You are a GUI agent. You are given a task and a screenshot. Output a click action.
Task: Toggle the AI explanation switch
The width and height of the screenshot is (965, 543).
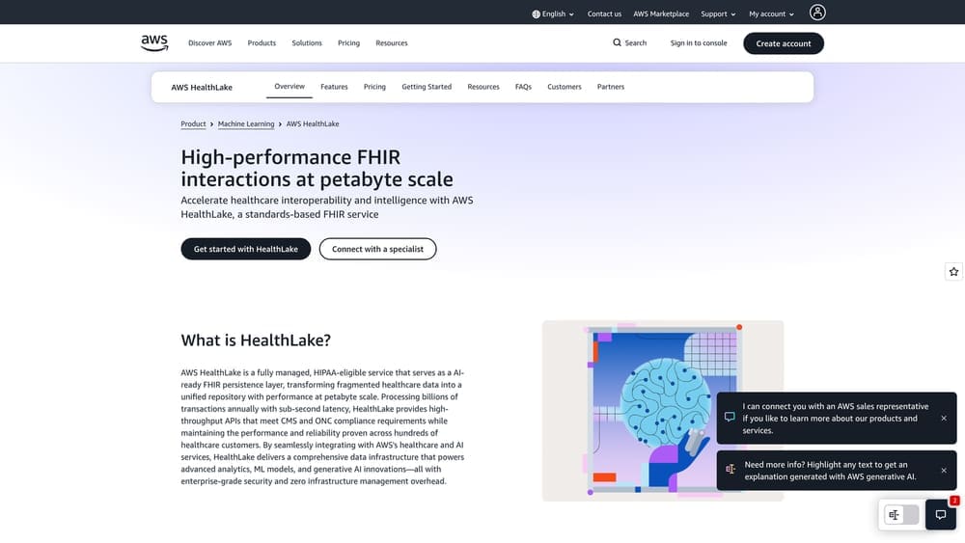pos(901,515)
